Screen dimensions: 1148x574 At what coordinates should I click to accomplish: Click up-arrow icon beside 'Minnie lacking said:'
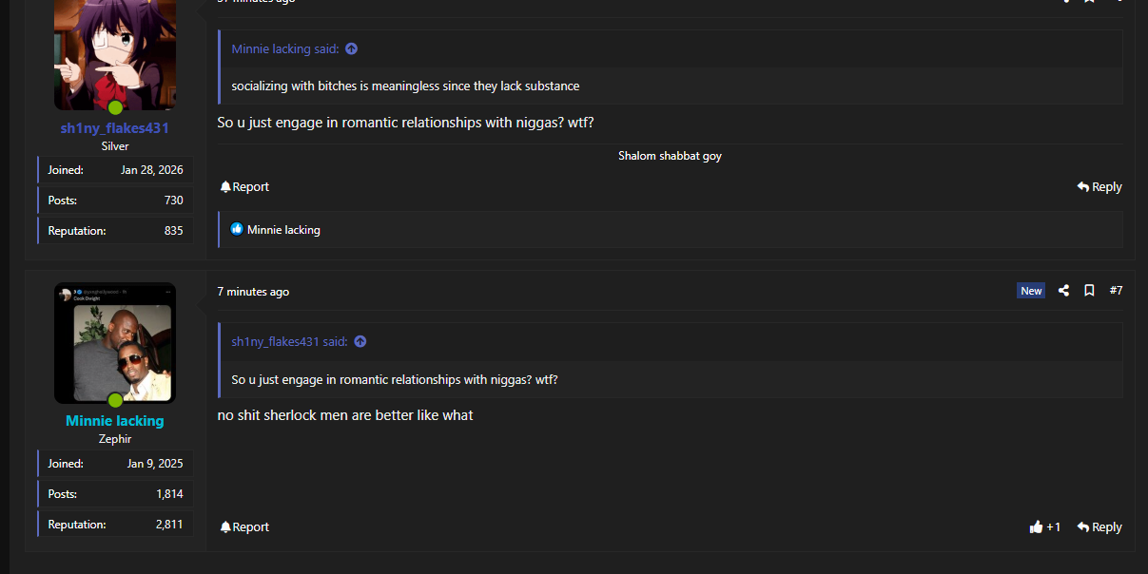tap(352, 48)
